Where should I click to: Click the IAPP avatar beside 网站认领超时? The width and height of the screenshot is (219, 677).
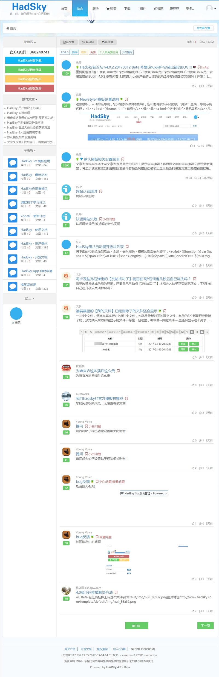click(66, 189)
